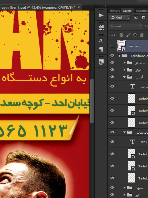Select the 'عنوان' group name
This screenshot has width=148, height=198.
[139, 188]
